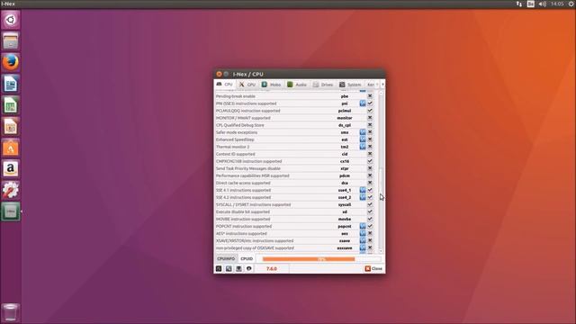Open the Trash in the launcher

tap(11, 312)
